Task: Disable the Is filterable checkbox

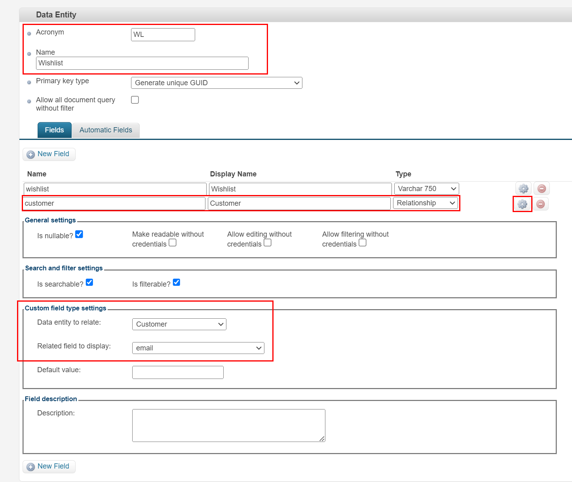Action: click(x=177, y=282)
